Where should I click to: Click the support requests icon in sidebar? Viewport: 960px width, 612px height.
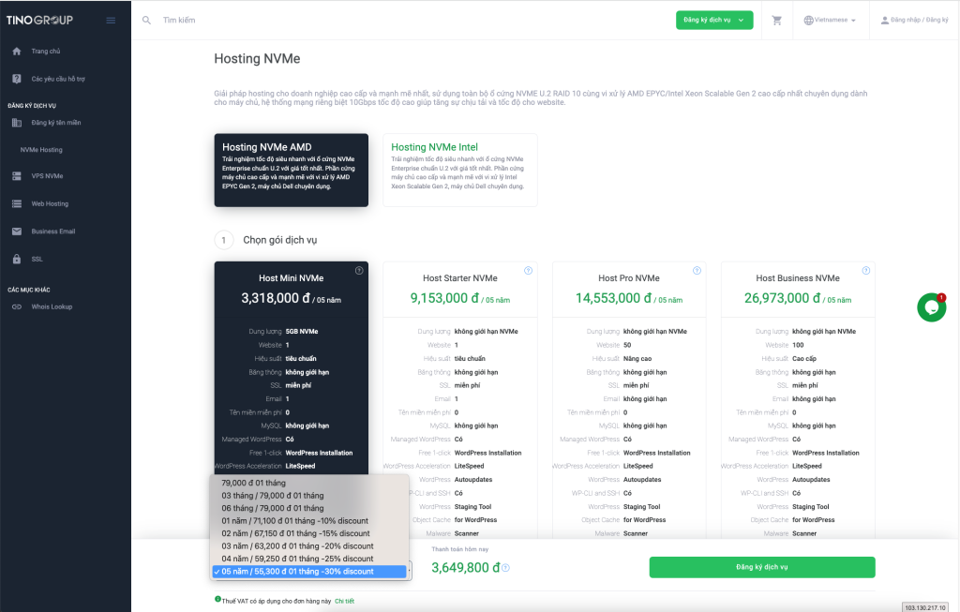click(x=17, y=79)
